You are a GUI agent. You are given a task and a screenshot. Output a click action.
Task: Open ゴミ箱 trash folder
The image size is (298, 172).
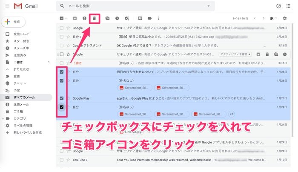coord(18,112)
